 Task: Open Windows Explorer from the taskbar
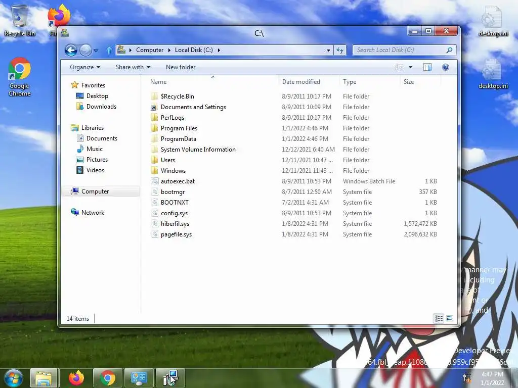[45, 378]
